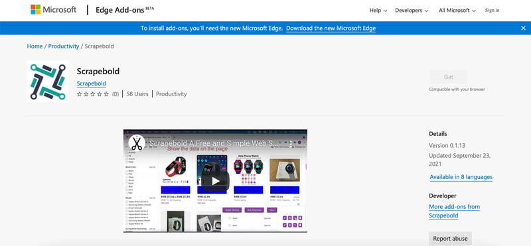Open Available in 8 languages link

click(x=461, y=177)
